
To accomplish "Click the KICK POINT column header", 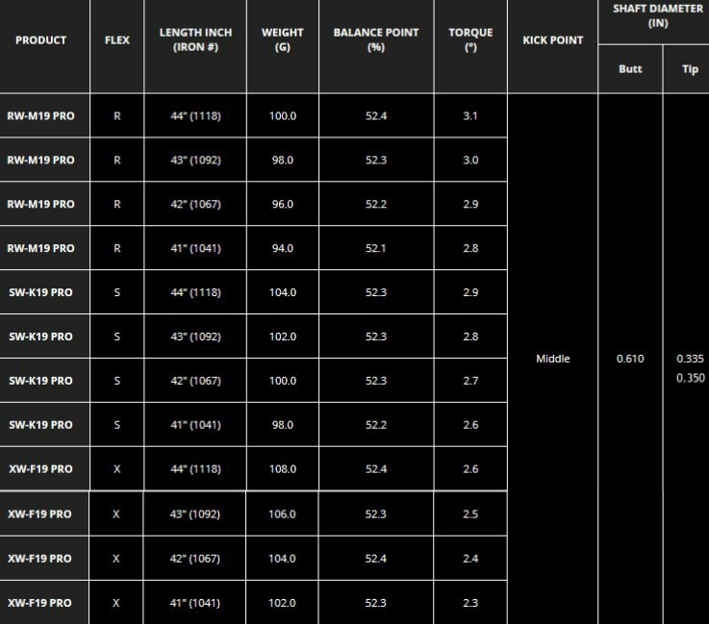I will pos(552,40).
